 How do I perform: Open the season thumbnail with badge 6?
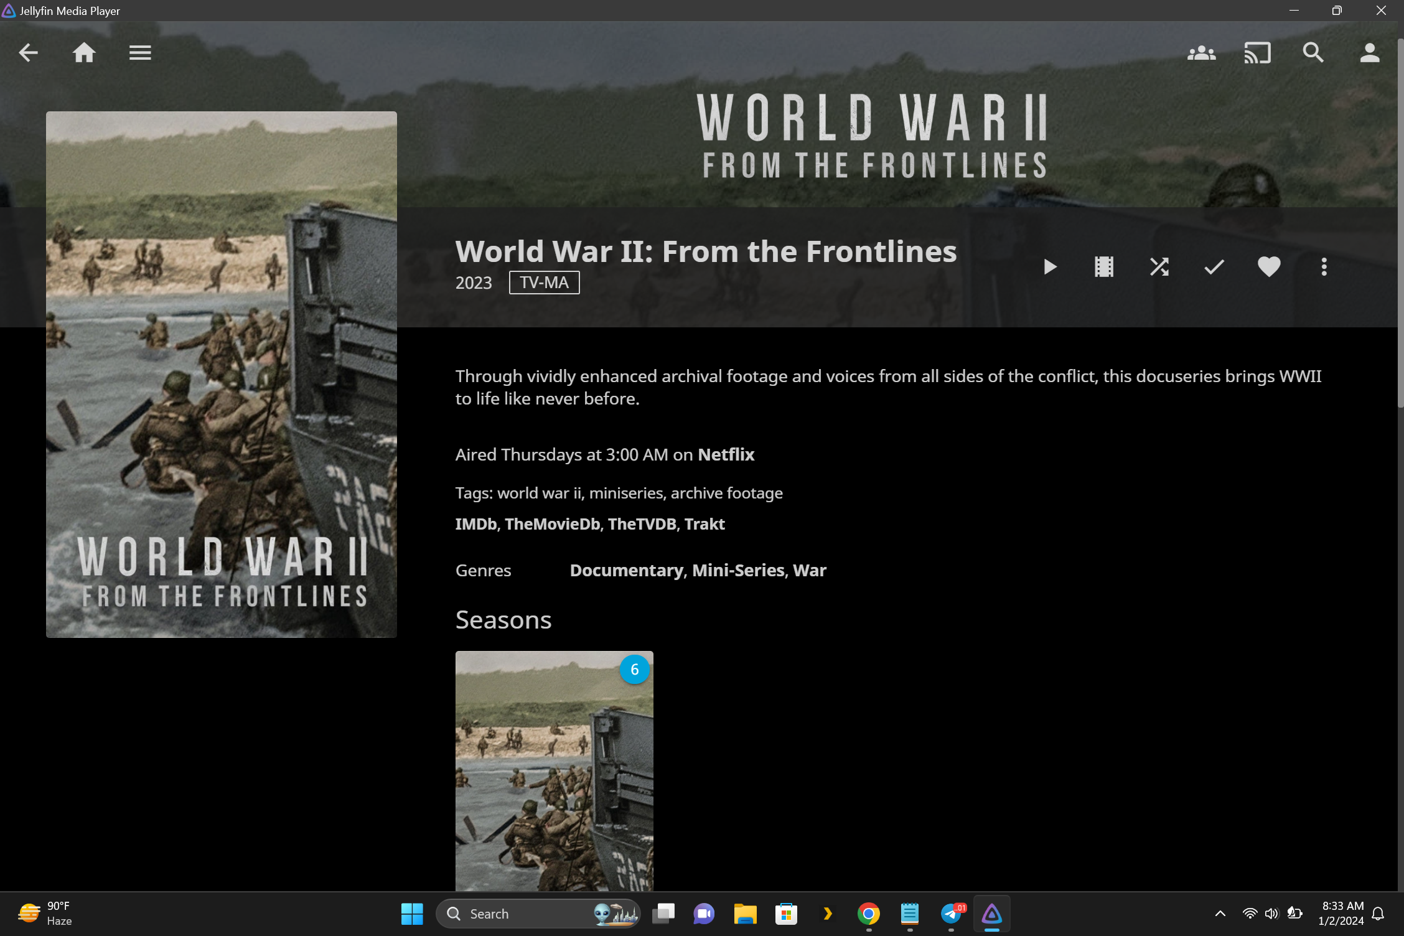click(554, 770)
